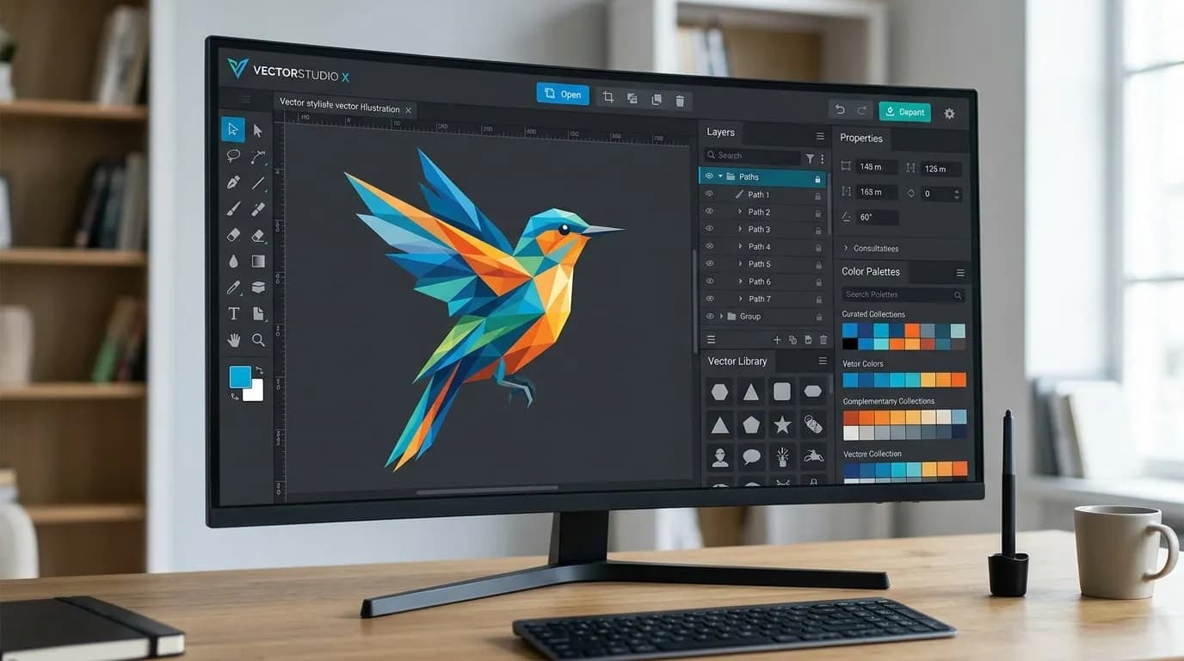The width and height of the screenshot is (1184, 661).
Task: Click the trash icon in top toolbar
Action: pos(680,101)
